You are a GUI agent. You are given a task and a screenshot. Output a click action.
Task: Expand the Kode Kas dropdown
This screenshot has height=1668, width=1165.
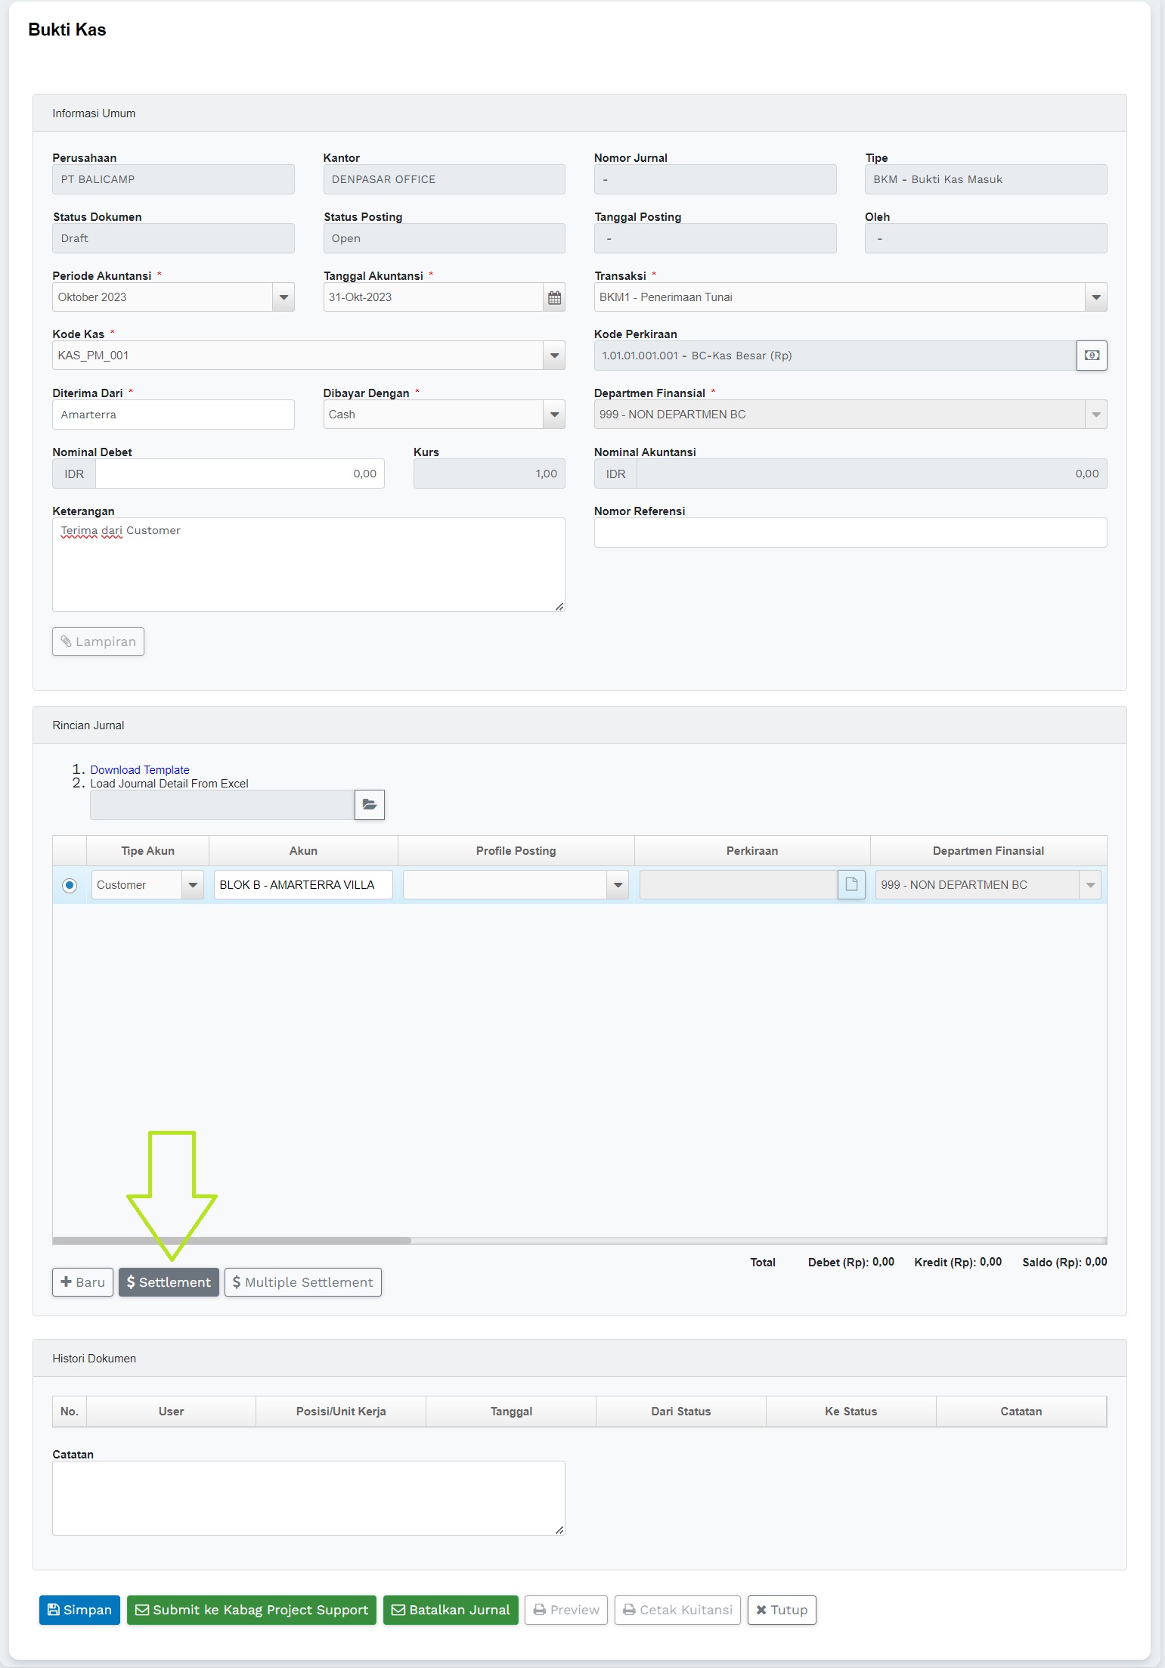point(554,356)
